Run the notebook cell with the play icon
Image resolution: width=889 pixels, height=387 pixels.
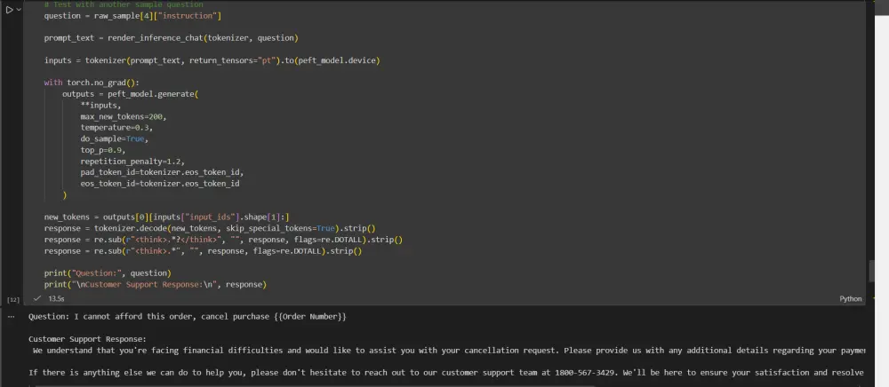(8, 10)
